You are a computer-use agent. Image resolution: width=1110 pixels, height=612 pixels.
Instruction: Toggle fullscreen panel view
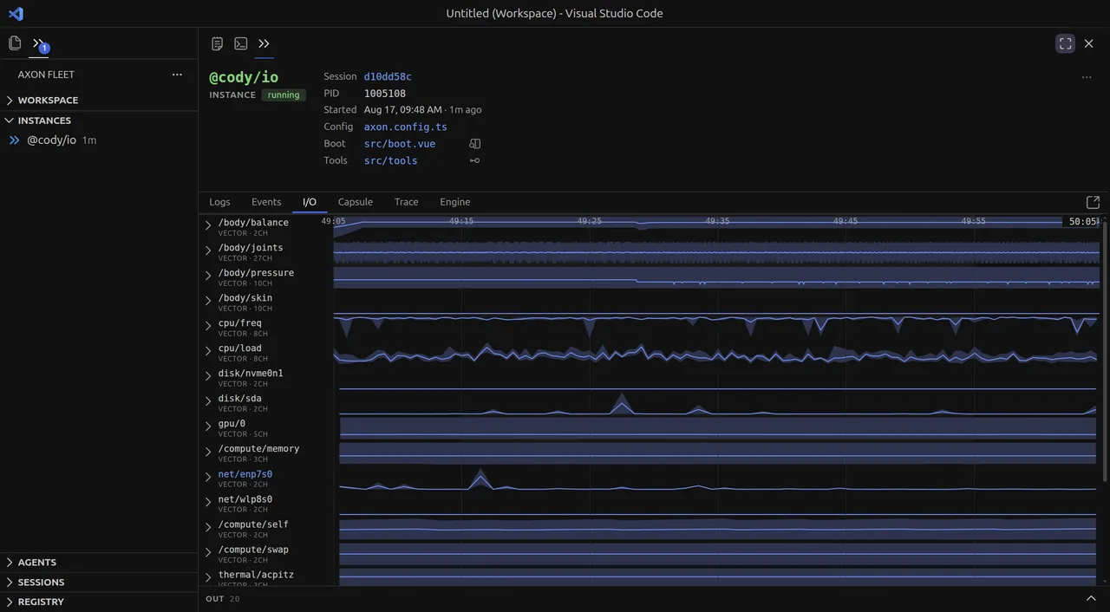tap(1066, 43)
